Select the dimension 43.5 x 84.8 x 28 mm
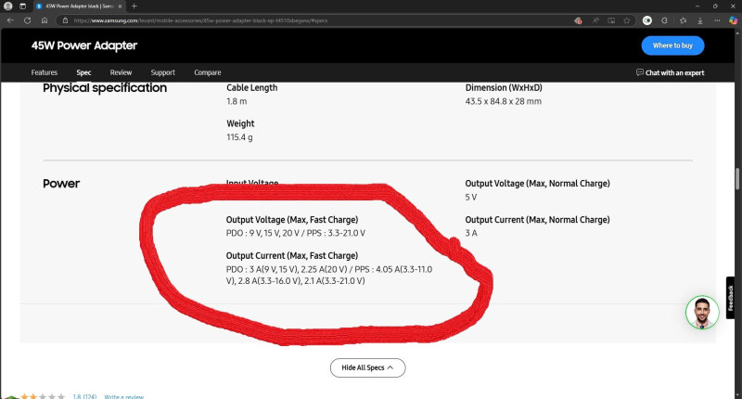 pos(504,101)
